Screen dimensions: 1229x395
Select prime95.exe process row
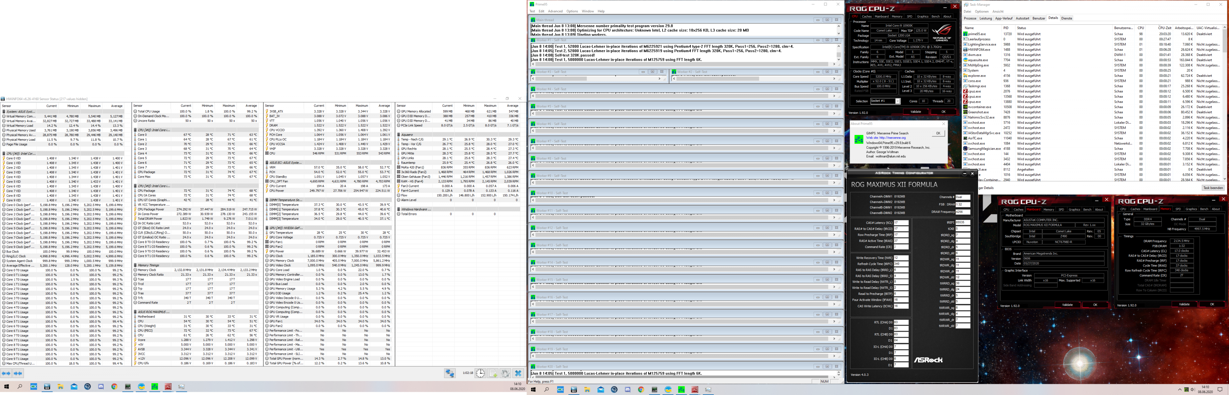(x=976, y=34)
